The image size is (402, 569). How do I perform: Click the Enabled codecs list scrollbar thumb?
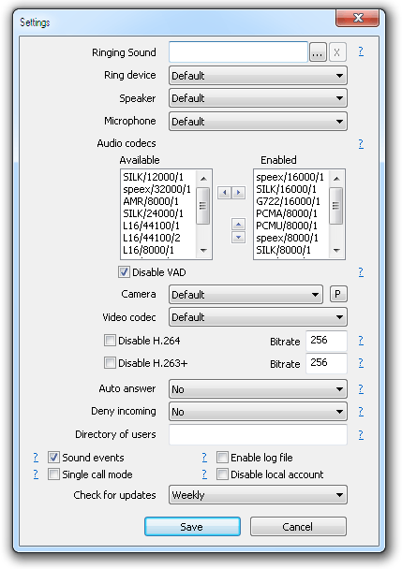[x=336, y=206]
